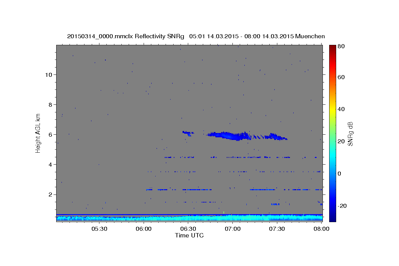Screen dimensions: 399x266
Task: Click the 'Time UTC' axis label
Action: pyautogui.click(x=189, y=235)
